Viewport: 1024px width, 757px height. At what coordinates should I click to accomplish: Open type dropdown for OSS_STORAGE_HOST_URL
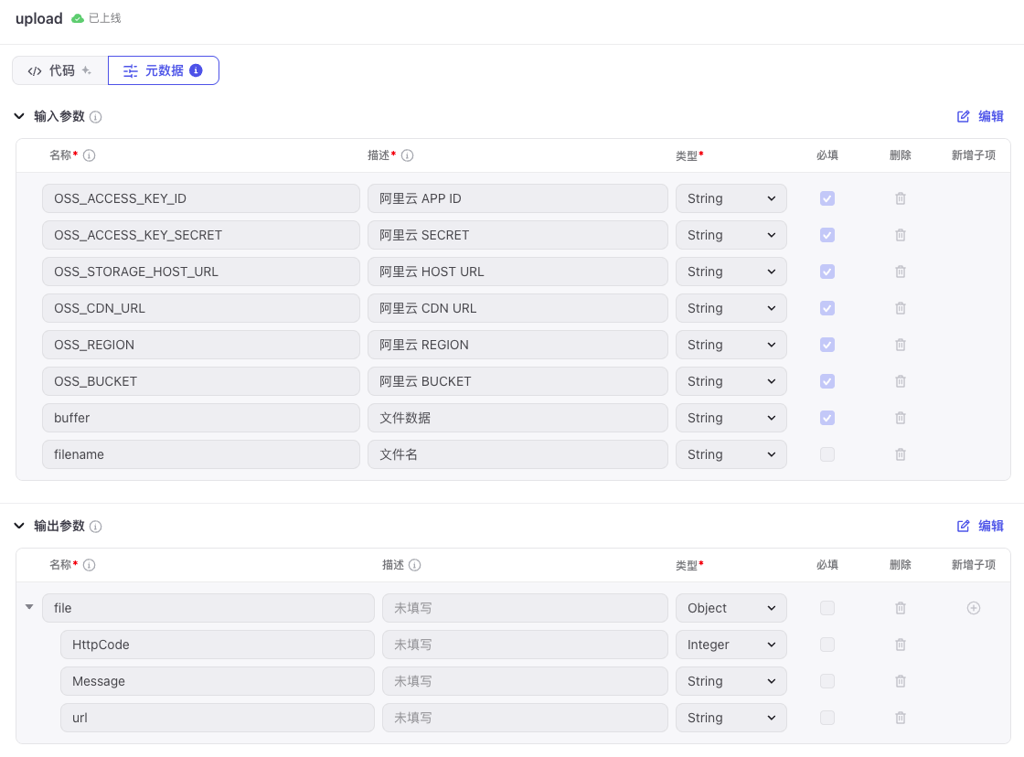tap(731, 272)
